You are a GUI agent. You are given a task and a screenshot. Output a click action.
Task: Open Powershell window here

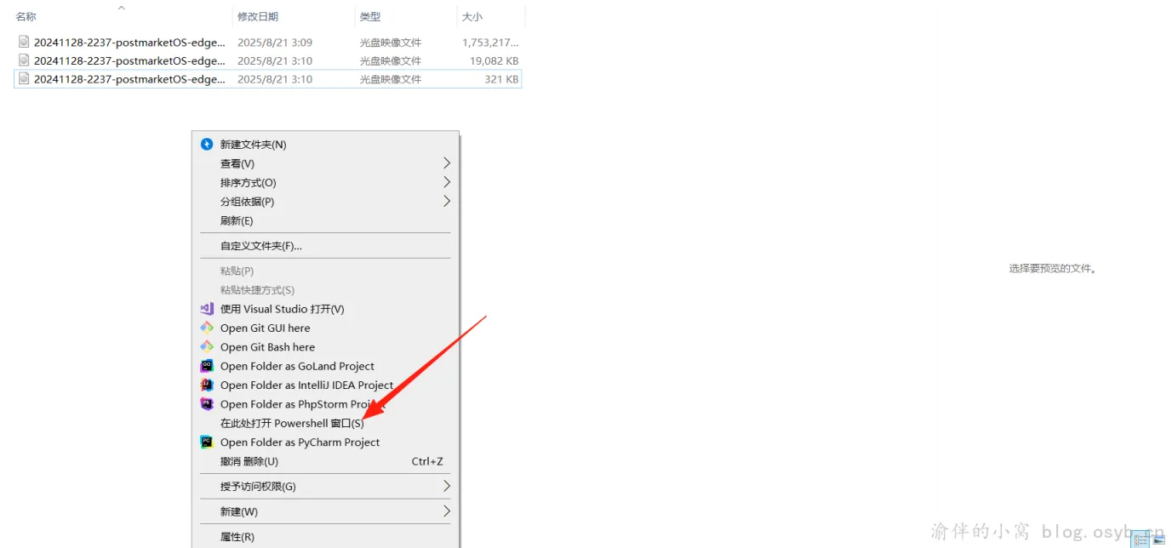click(x=291, y=423)
